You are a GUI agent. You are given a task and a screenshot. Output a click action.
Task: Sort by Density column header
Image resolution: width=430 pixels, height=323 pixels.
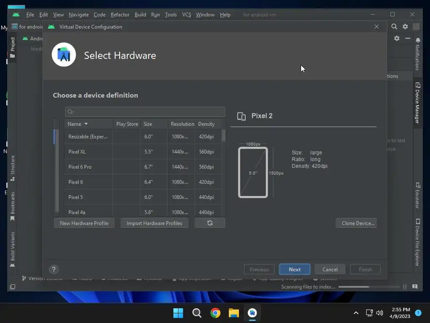208,124
